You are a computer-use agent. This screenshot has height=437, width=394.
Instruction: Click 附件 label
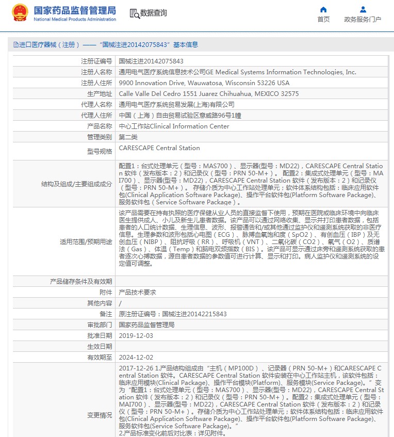point(106,293)
